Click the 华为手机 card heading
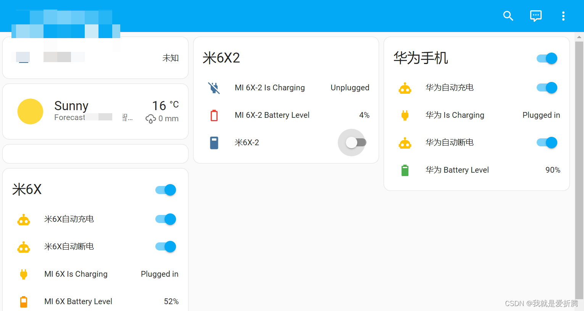This screenshot has width=584, height=311. pyautogui.click(x=421, y=58)
